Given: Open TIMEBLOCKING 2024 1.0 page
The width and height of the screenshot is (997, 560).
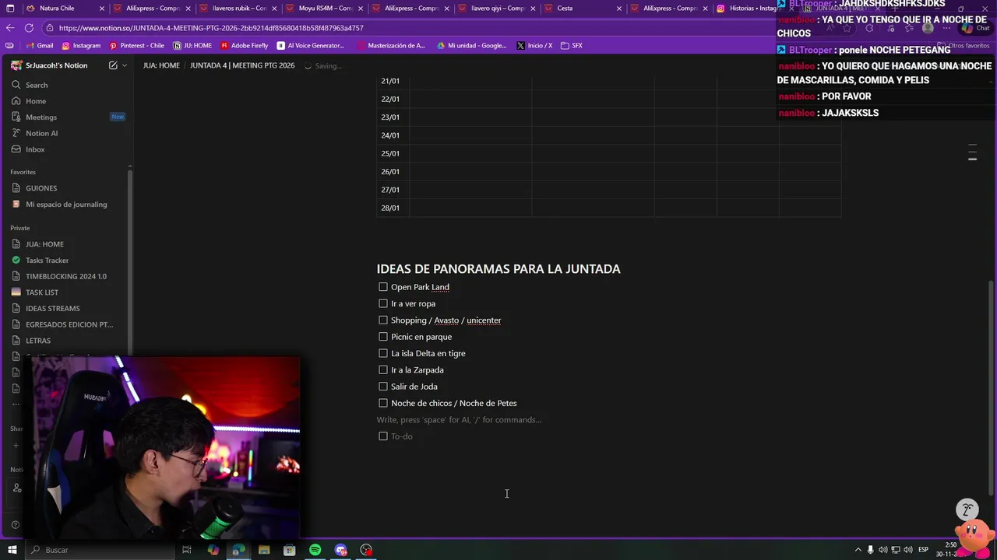Looking at the screenshot, I should pyautogui.click(x=66, y=276).
